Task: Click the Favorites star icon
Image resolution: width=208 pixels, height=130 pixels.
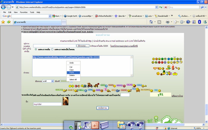Action: (x=3, y=22)
